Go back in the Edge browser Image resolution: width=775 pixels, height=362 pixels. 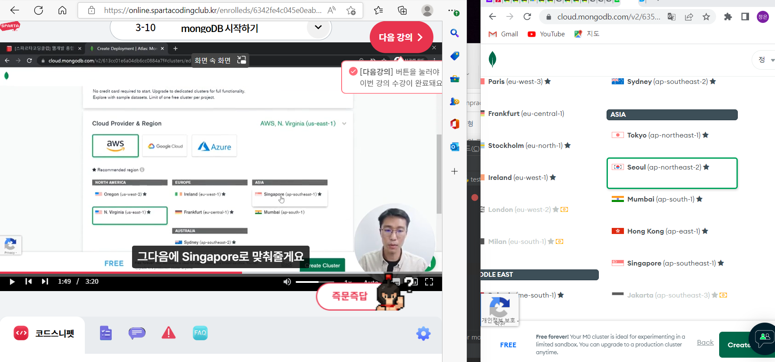click(x=15, y=10)
